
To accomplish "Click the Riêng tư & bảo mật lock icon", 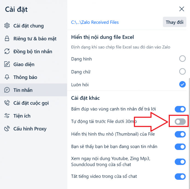I will [x=7, y=38].
